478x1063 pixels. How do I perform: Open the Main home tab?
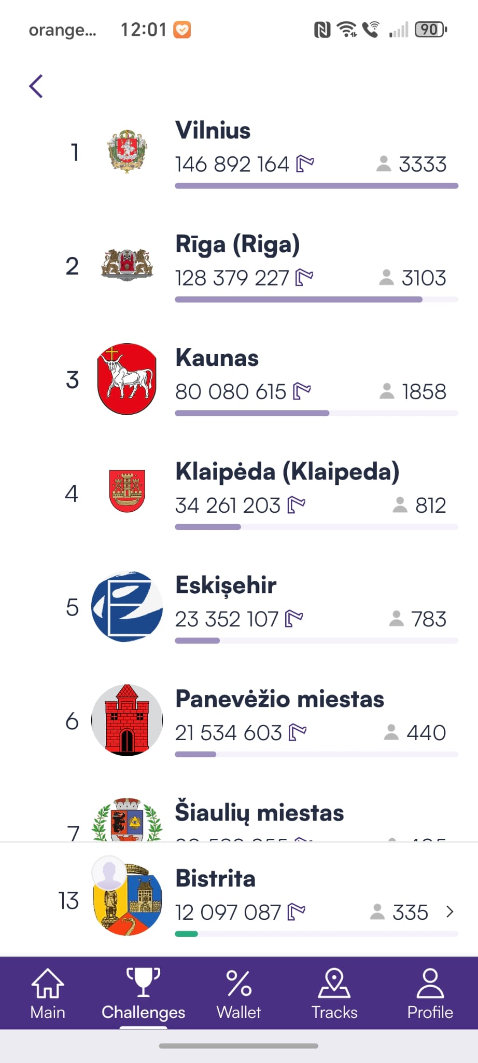pyautogui.click(x=48, y=992)
